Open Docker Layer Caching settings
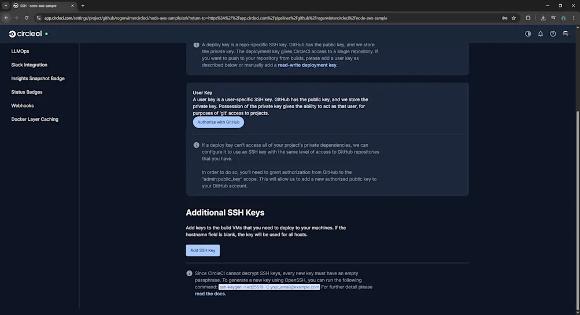Viewport: 580px width, 315px height. 35,120
